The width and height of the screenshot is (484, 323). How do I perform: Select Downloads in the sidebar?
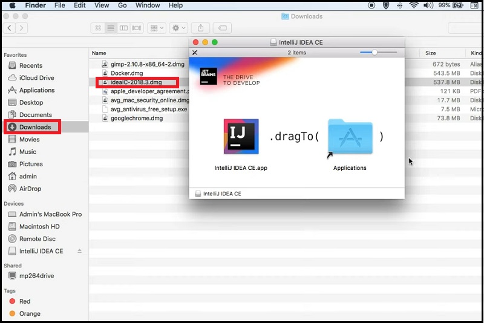[35, 127]
